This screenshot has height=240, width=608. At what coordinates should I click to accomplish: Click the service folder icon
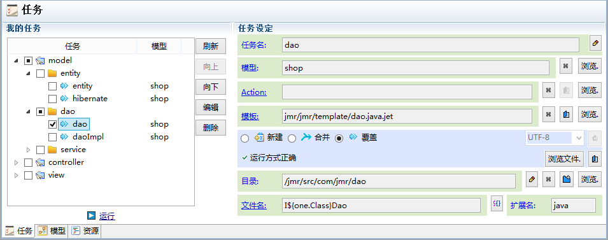(x=52, y=150)
